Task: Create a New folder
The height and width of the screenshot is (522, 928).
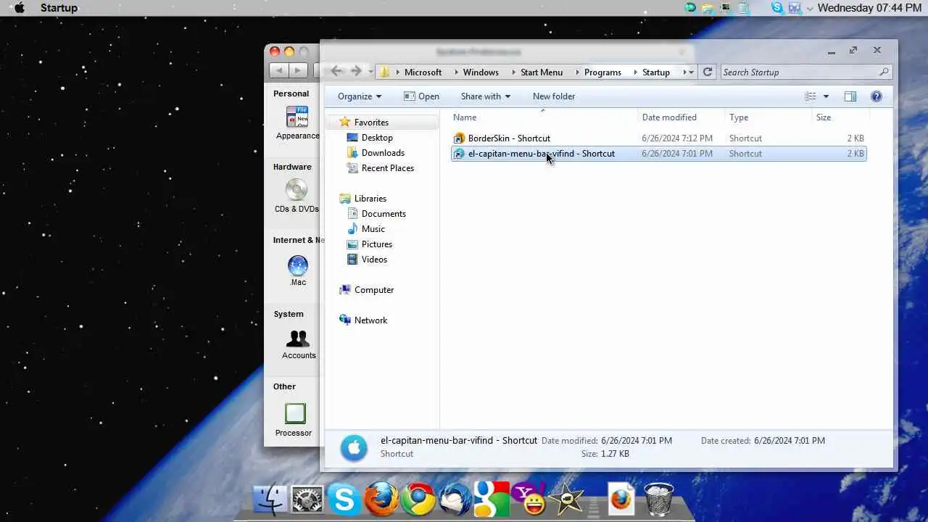Action: coord(554,96)
